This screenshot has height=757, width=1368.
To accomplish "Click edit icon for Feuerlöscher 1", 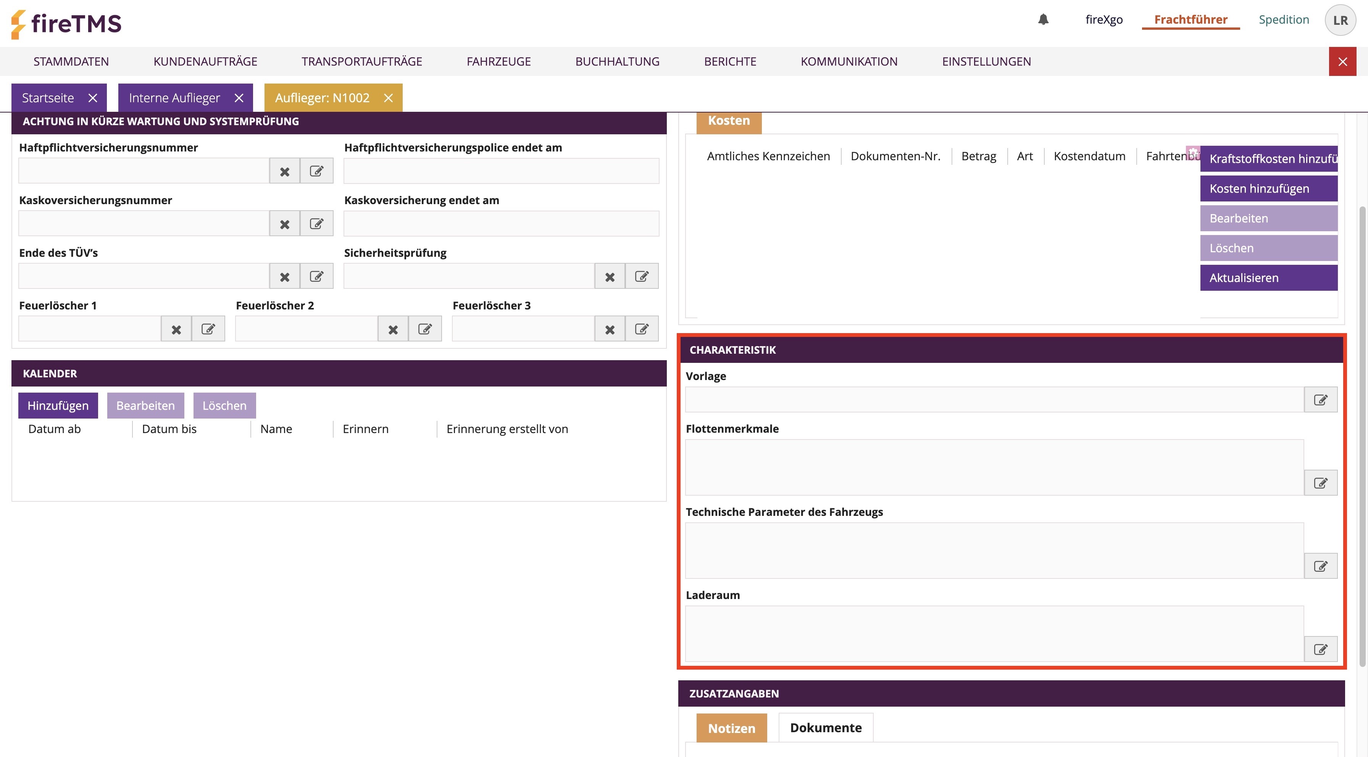I will point(208,329).
